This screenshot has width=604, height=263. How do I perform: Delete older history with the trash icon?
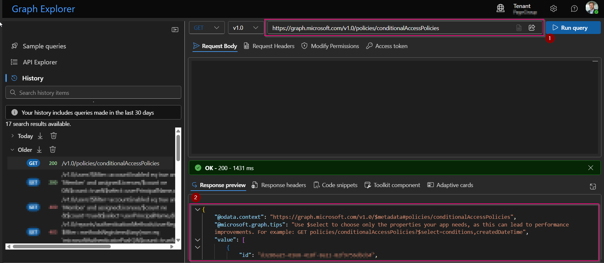[x=53, y=150]
